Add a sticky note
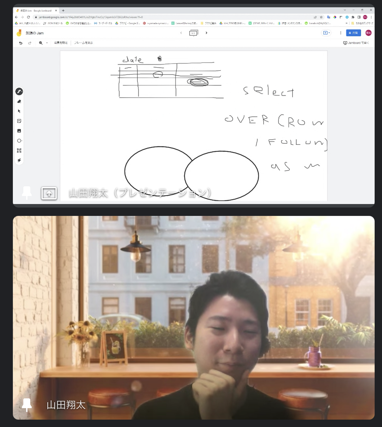This screenshot has height=427, width=382. (19, 121)
